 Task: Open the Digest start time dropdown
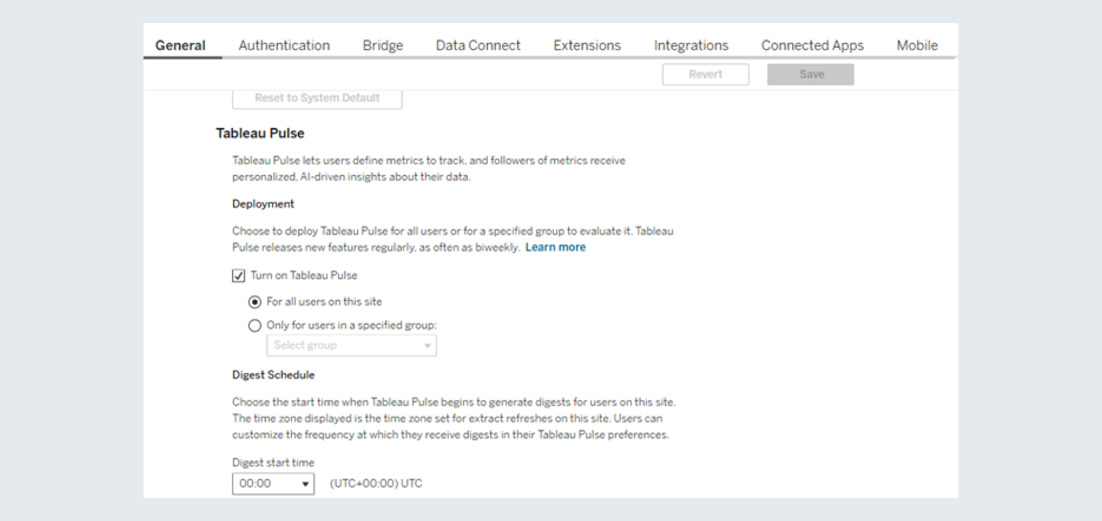273,484
